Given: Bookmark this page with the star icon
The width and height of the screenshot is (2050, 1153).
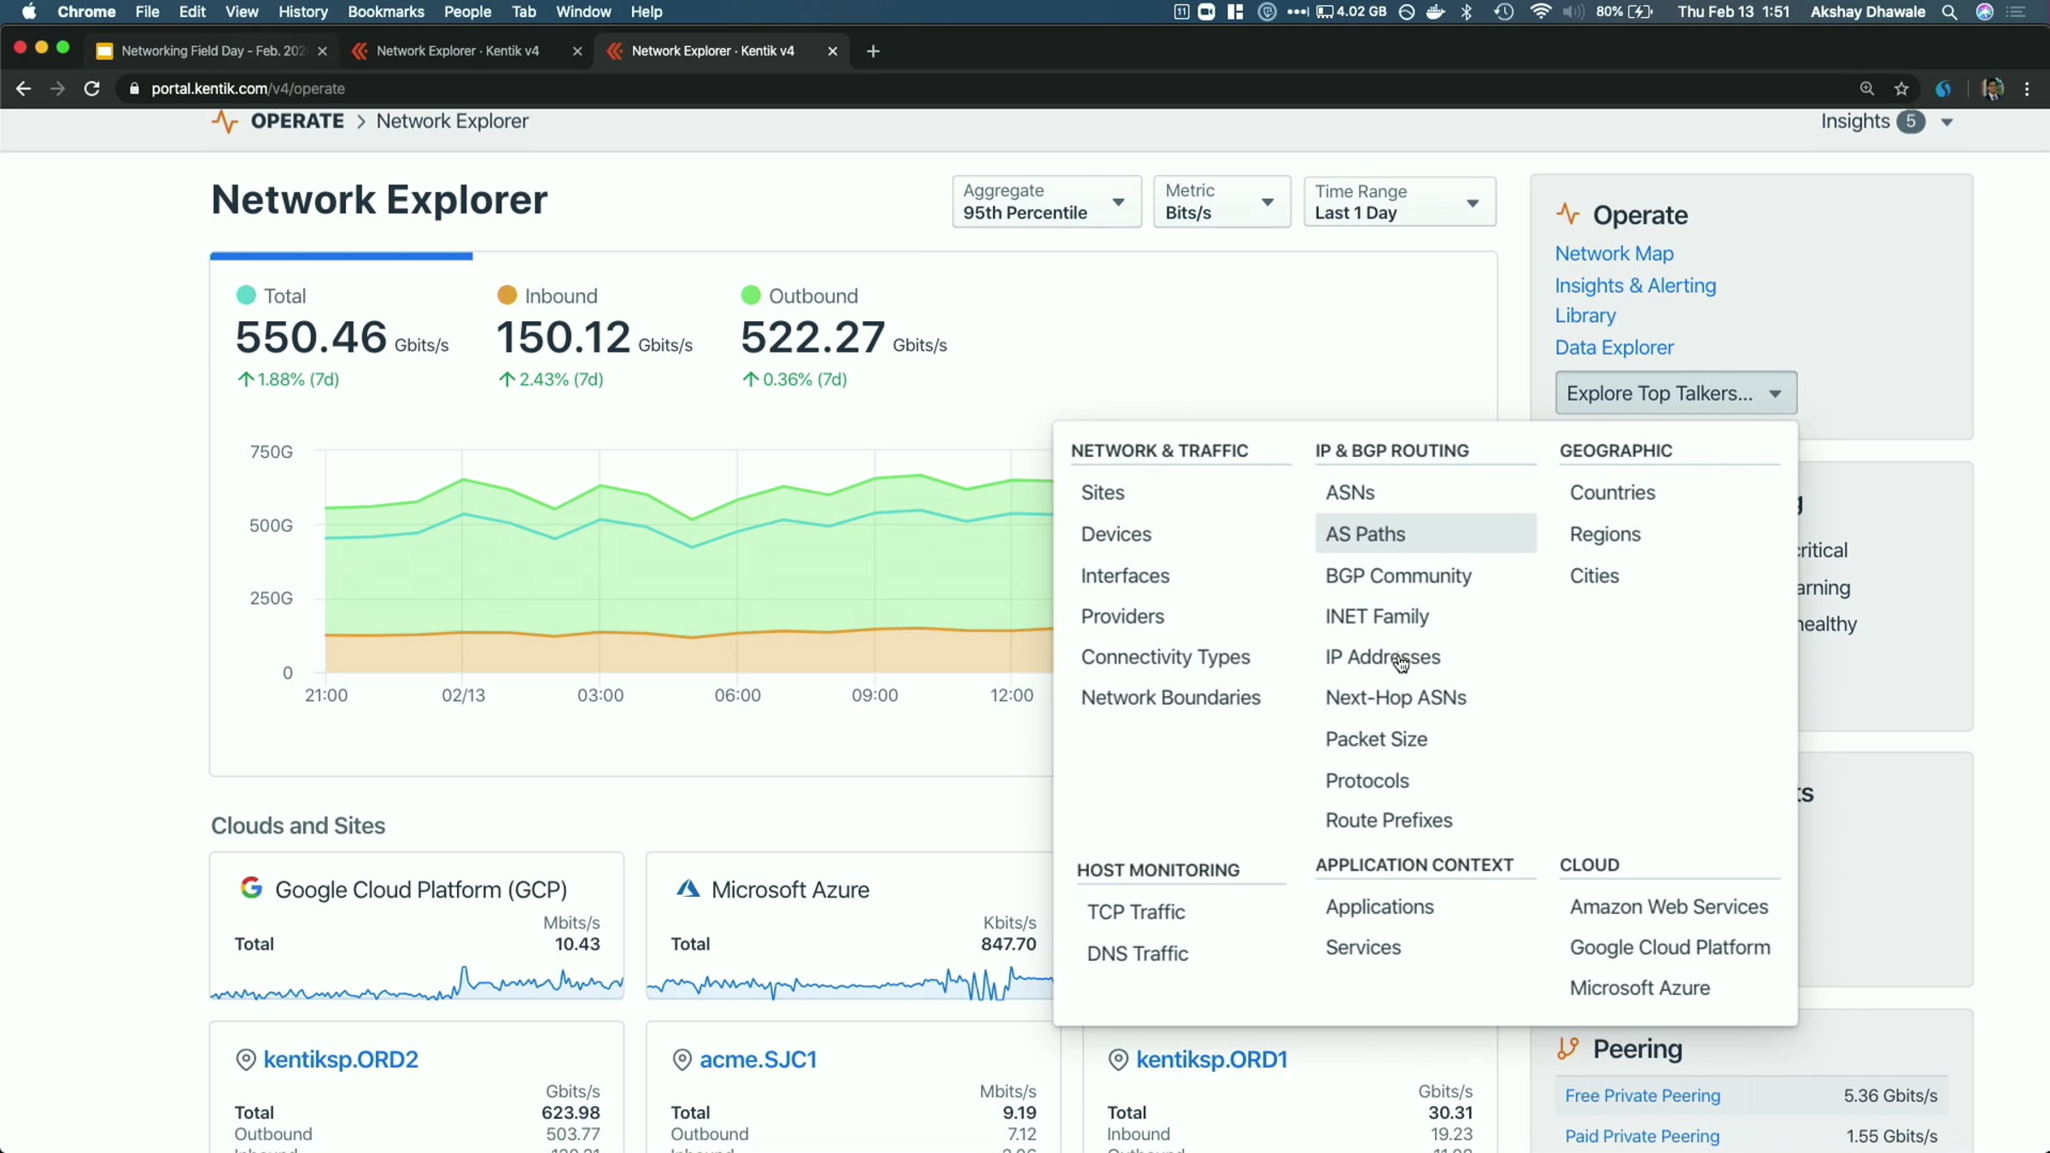Looking at the screenshot, I should 1901,89.
